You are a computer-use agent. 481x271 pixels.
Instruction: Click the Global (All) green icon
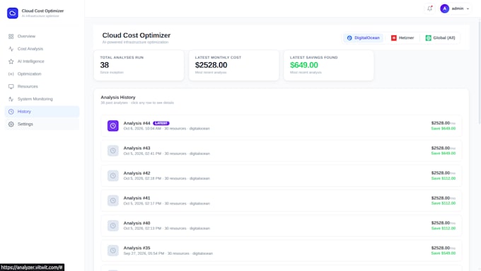pyautogui.click(x=428, y=38)
